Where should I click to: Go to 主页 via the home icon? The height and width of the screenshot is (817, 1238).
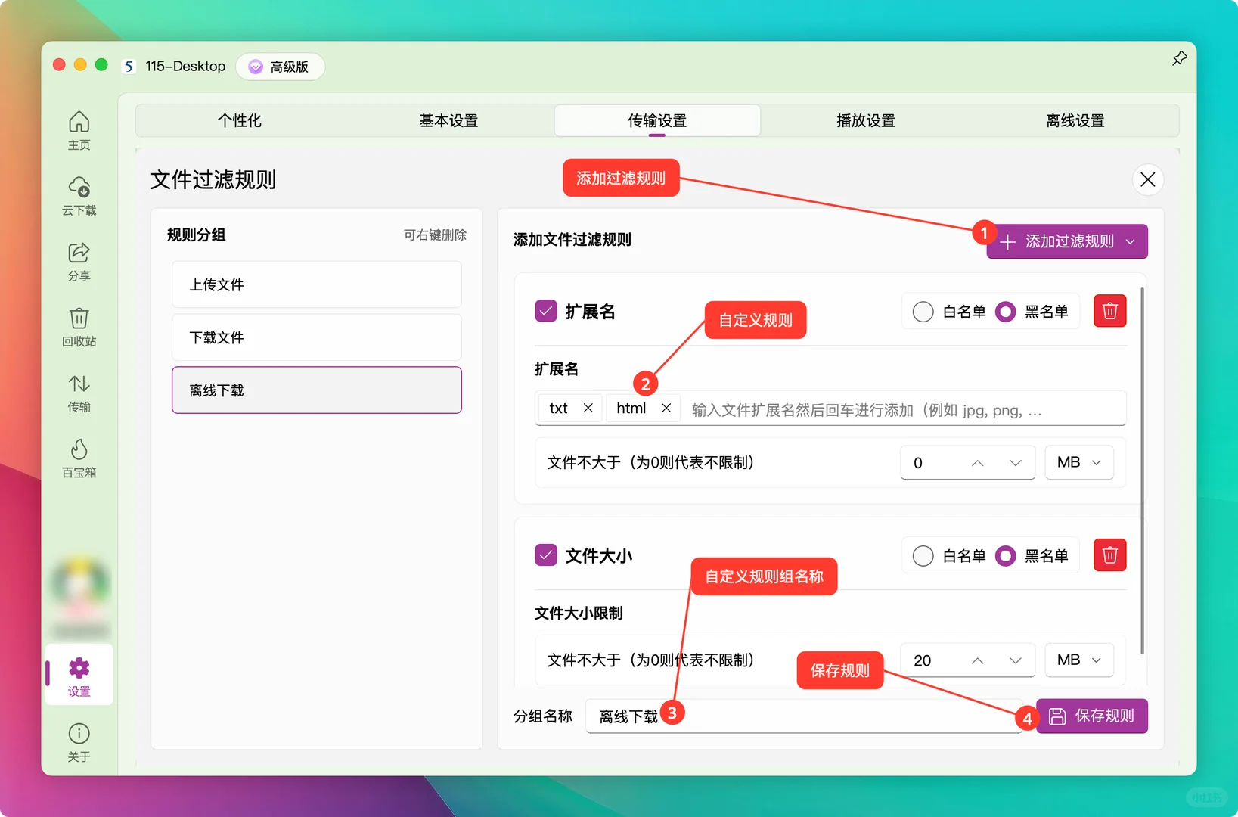pos(79,129)
